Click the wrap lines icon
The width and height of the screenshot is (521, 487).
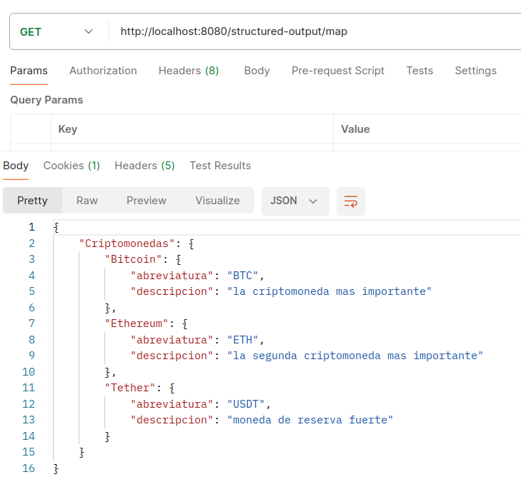pos(350,201)
